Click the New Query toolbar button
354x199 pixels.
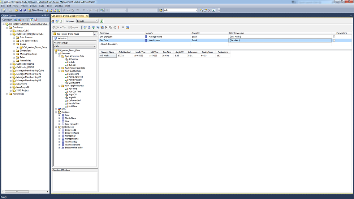pos(36,10)
